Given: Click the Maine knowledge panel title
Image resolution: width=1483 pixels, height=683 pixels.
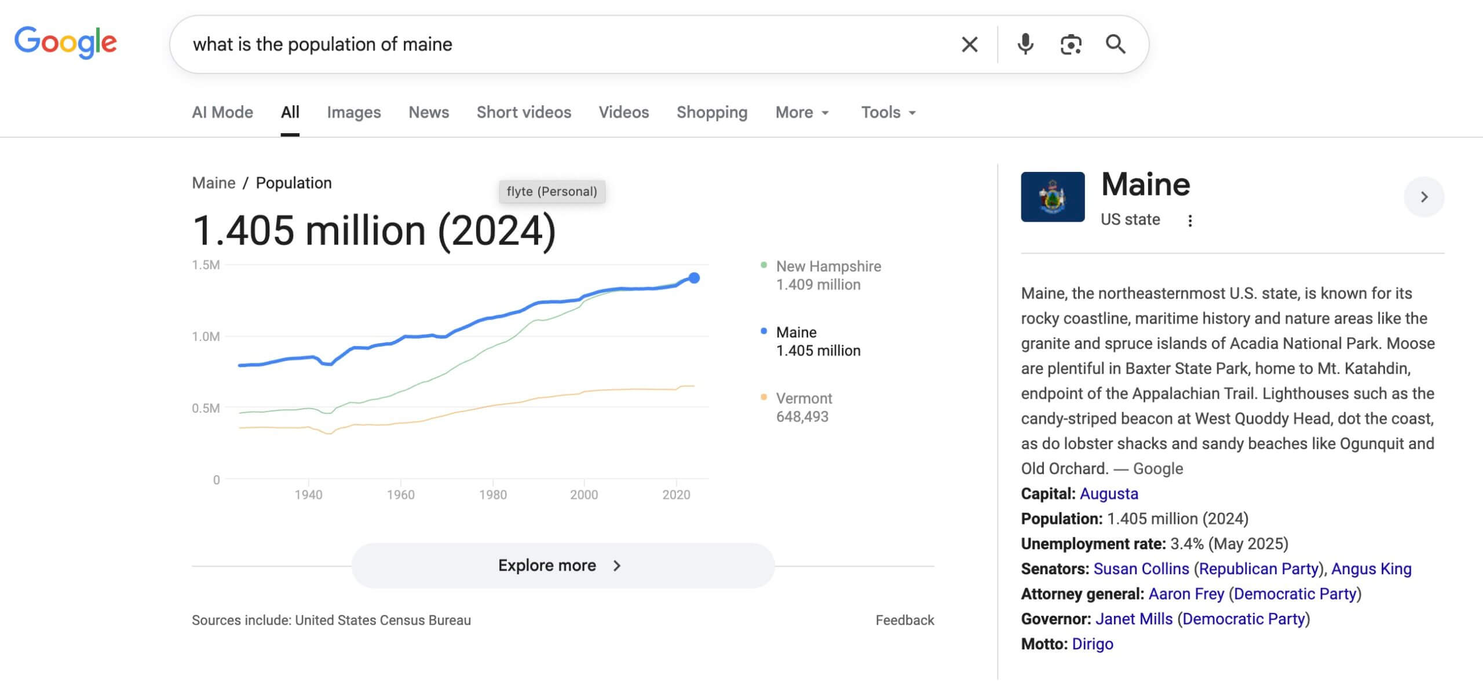Looking at the screenshot, I should click(1145, 184).
